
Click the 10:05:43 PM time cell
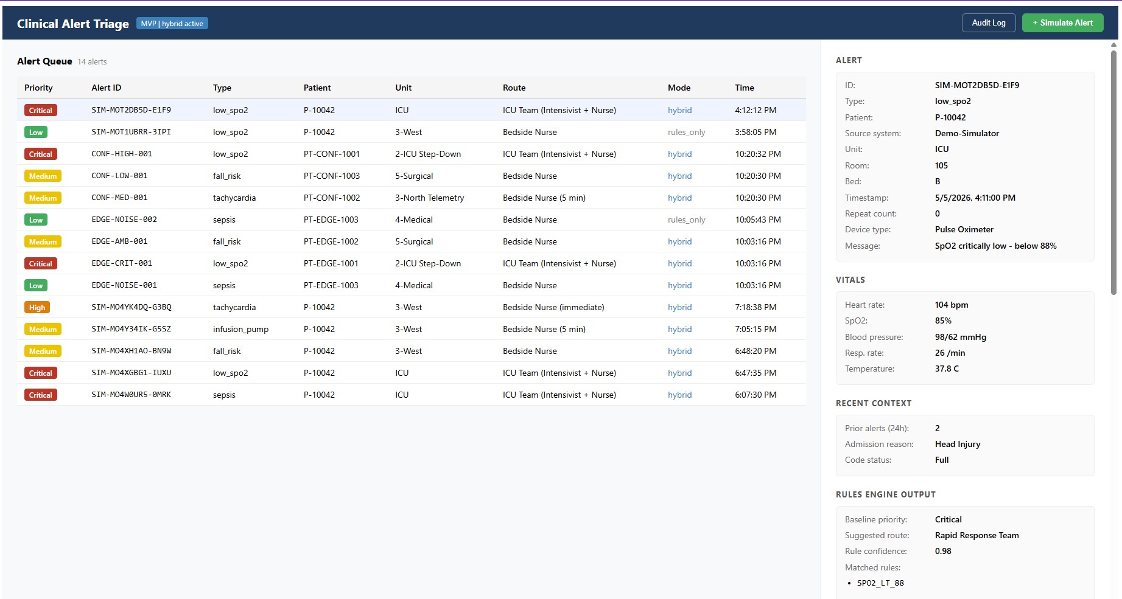tap(758, 220)
